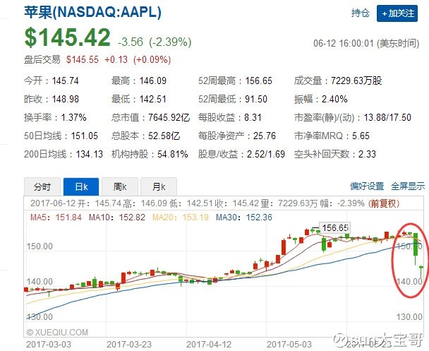The image size is (429, 351).
Task: Open the 月k monthly chart tab
Action: pyautogui.click(x=159, y=186)
